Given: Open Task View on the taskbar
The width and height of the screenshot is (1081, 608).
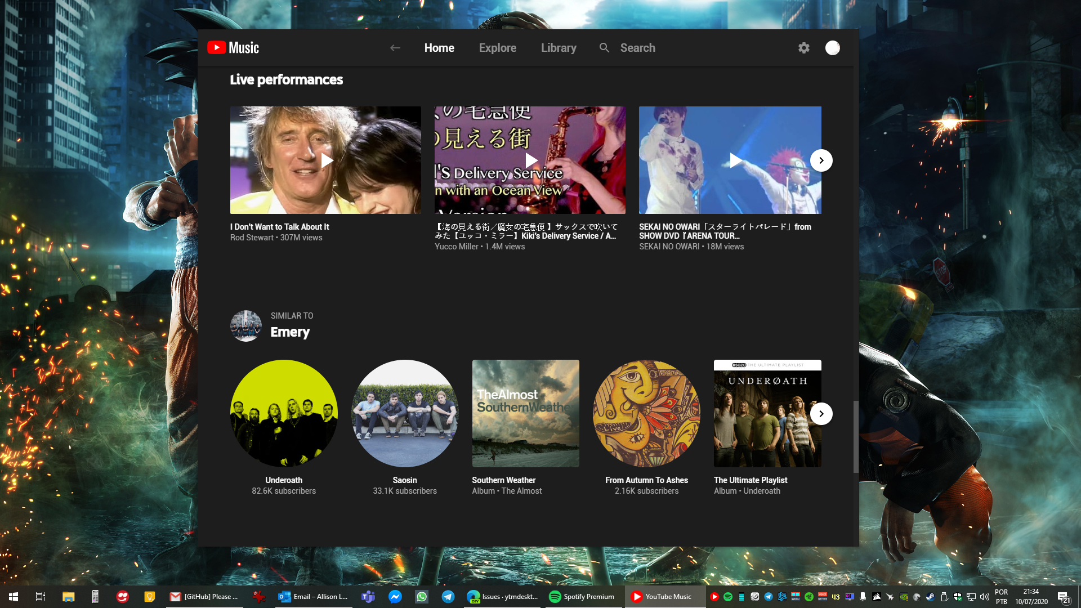Looking at the screenshot, I should tap(41, 597).
